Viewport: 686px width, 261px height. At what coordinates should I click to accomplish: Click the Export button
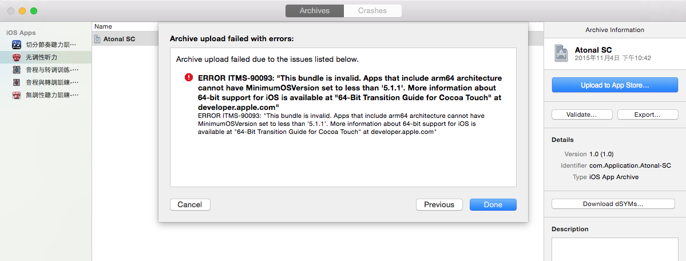(647, 114)
